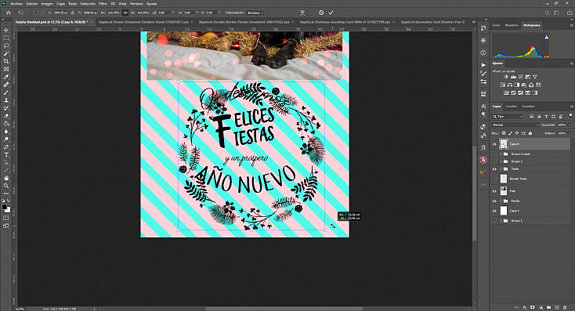575x311 pixels.
Task: Open the Filtro menu
Action: (103, 4)
